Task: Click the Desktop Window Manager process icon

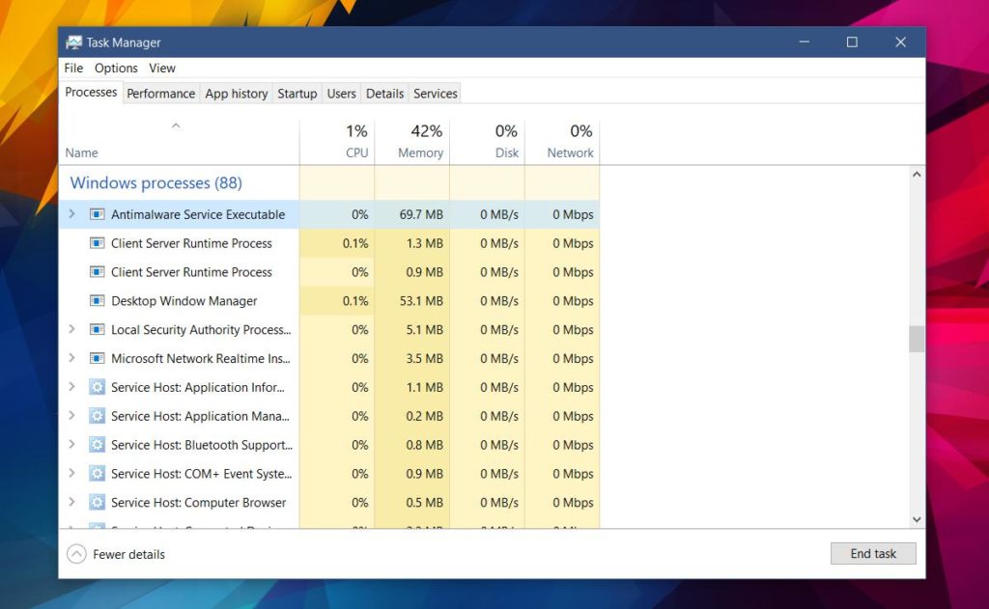Action: tap(97, 301)
